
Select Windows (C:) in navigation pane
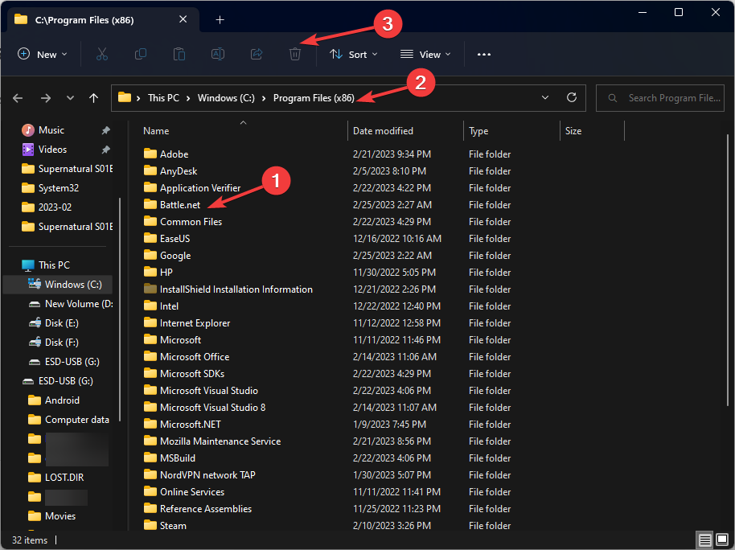pyautogui.click(x=58, y=285)
